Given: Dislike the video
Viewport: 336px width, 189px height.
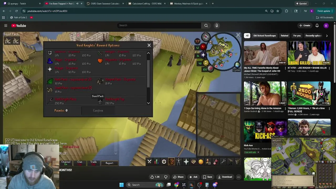Looking at the screenshot, I should [166, 177].
